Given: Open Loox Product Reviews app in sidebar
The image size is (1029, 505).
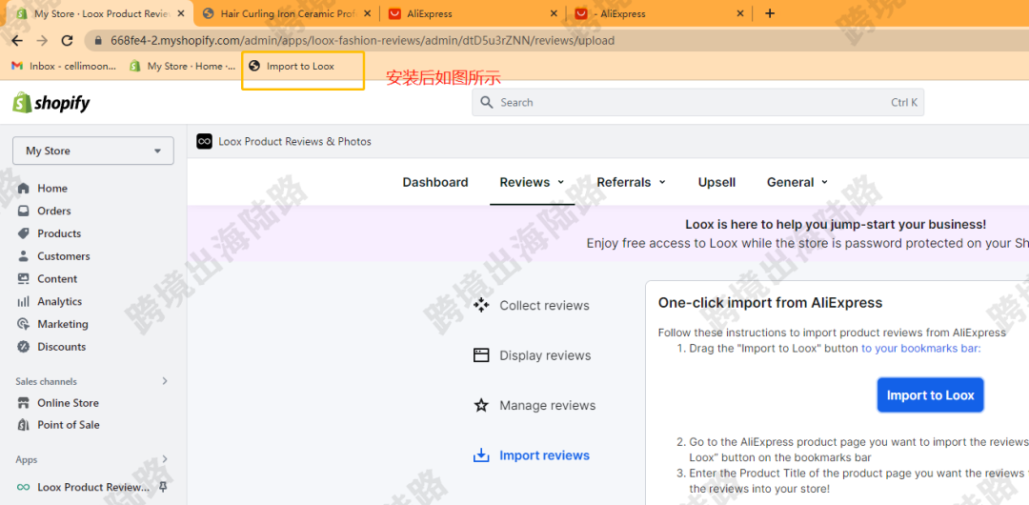Looking at the screenshot, I should (x=93, y=487).
